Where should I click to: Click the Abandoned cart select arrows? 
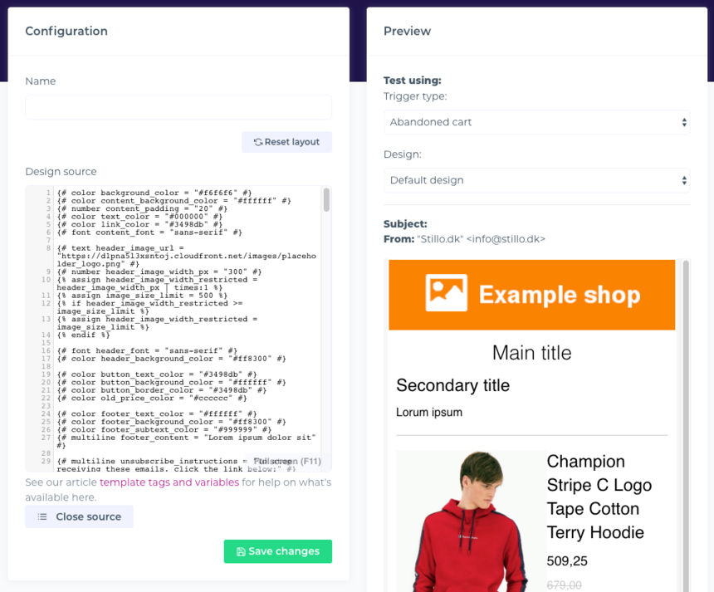(x=684, y=122)
